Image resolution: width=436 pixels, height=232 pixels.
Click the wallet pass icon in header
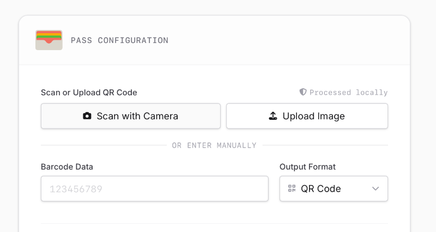[x=49, y=40]
